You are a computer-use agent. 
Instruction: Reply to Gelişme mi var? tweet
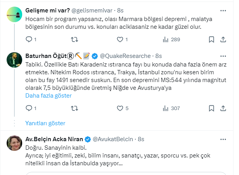[29, 39]
